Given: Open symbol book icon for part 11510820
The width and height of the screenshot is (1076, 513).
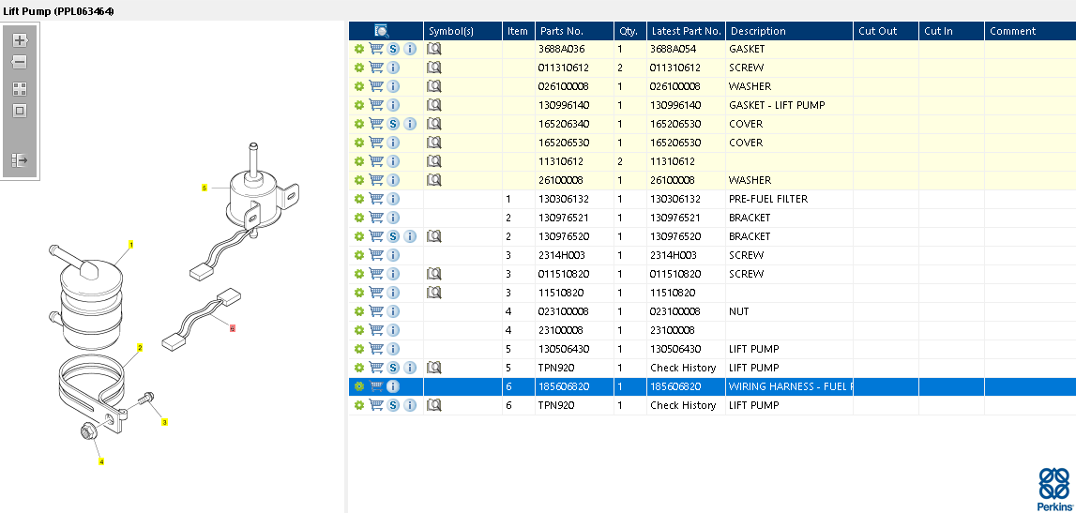Looking at the screenshot, I should pos(433,293).
